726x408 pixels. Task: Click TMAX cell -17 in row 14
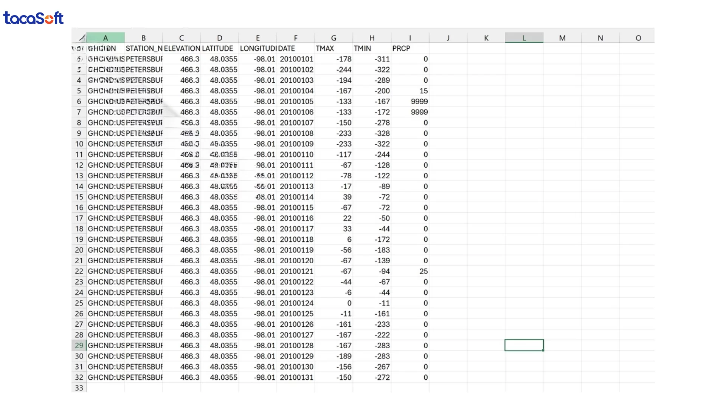(334, 186)
